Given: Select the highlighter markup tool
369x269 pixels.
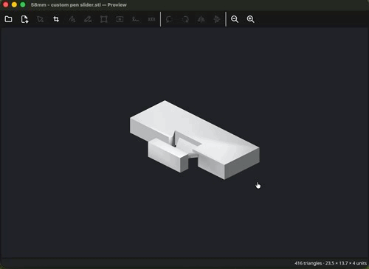Looking at the screenshot, I should point(88,19).
